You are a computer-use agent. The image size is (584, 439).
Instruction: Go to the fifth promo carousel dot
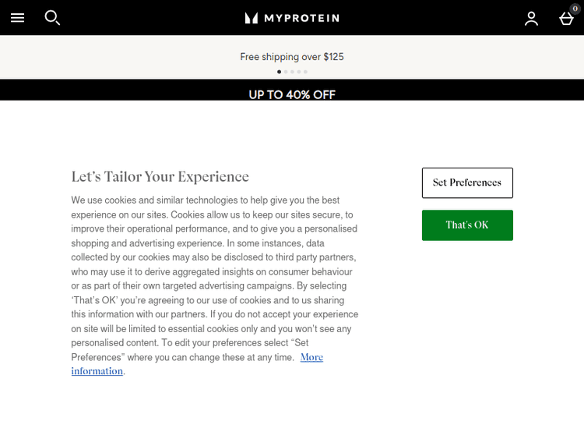[x=305, y=72]
